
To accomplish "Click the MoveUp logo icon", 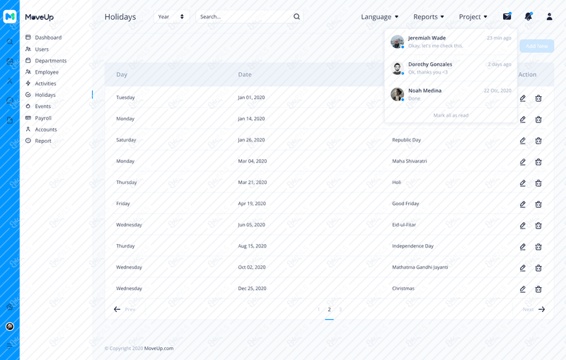I will click(x=10, y=16).
